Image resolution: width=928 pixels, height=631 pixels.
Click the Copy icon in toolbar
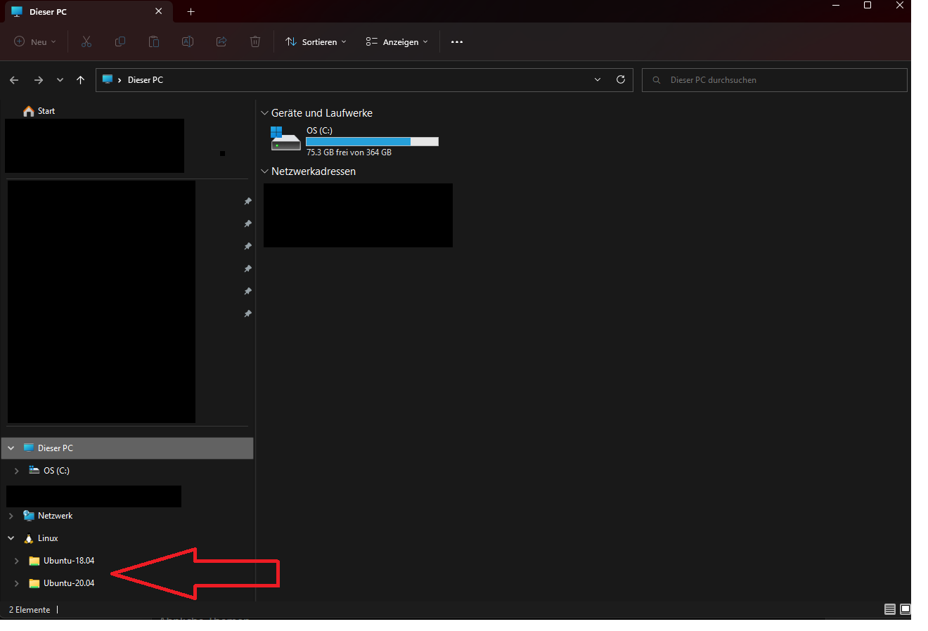(120, 42)
